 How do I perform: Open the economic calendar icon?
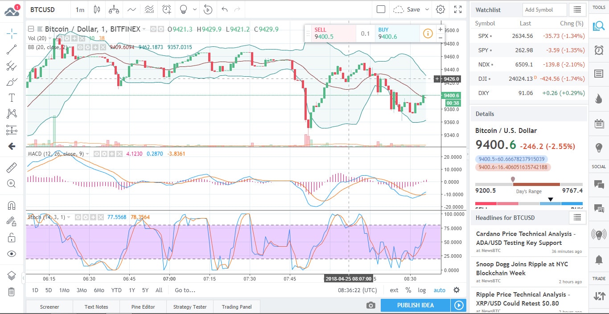[599, 124]
